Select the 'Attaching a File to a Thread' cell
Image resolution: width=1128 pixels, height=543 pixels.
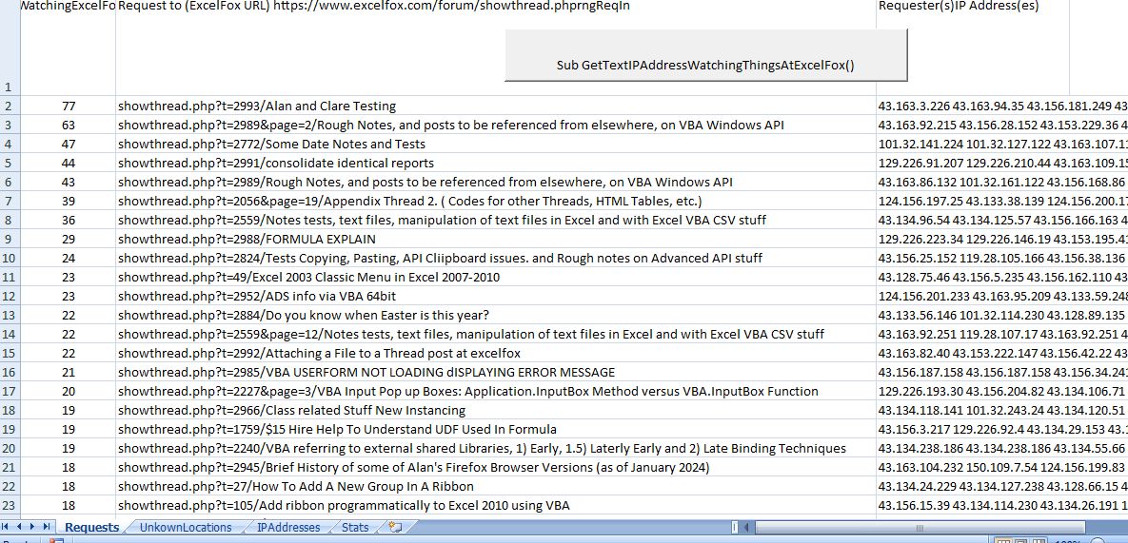point(496,354)
